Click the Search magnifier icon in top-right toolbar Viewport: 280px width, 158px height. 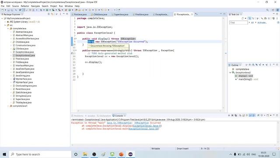click(267, 10)
